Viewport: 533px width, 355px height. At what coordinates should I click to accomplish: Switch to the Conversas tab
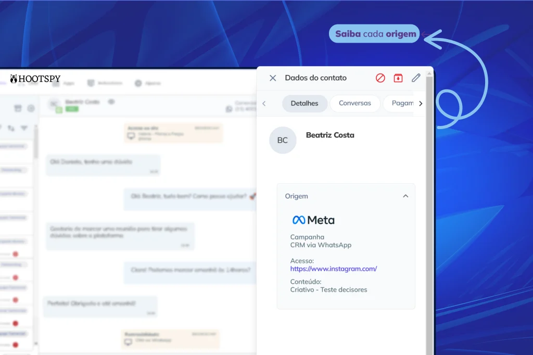355,104
